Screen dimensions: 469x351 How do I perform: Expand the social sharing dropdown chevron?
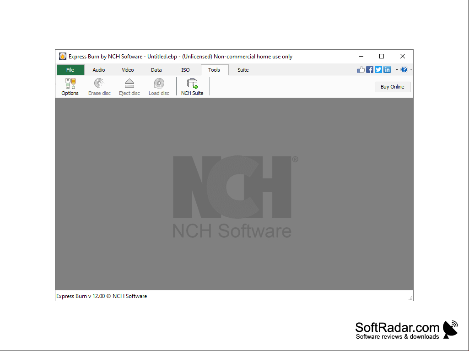tap(397, 69)
